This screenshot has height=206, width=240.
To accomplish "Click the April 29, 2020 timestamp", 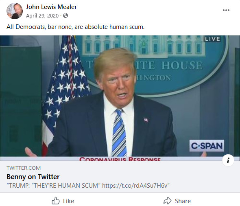I will (42, 15).
